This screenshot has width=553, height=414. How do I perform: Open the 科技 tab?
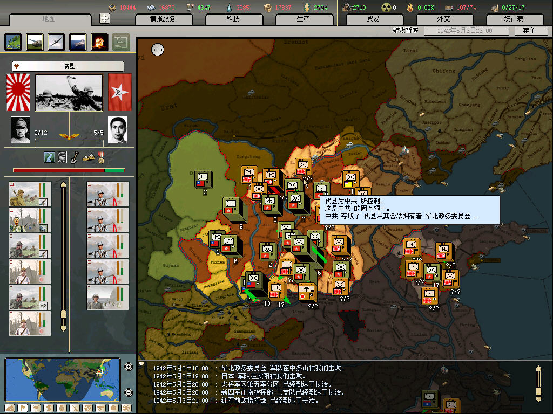[x=233, y=19]
